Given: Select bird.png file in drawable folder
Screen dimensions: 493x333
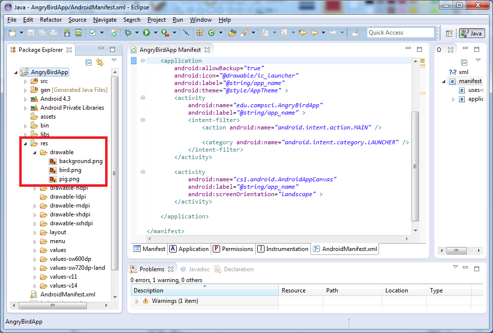Looking at the screenshot, I should point(70,170).
